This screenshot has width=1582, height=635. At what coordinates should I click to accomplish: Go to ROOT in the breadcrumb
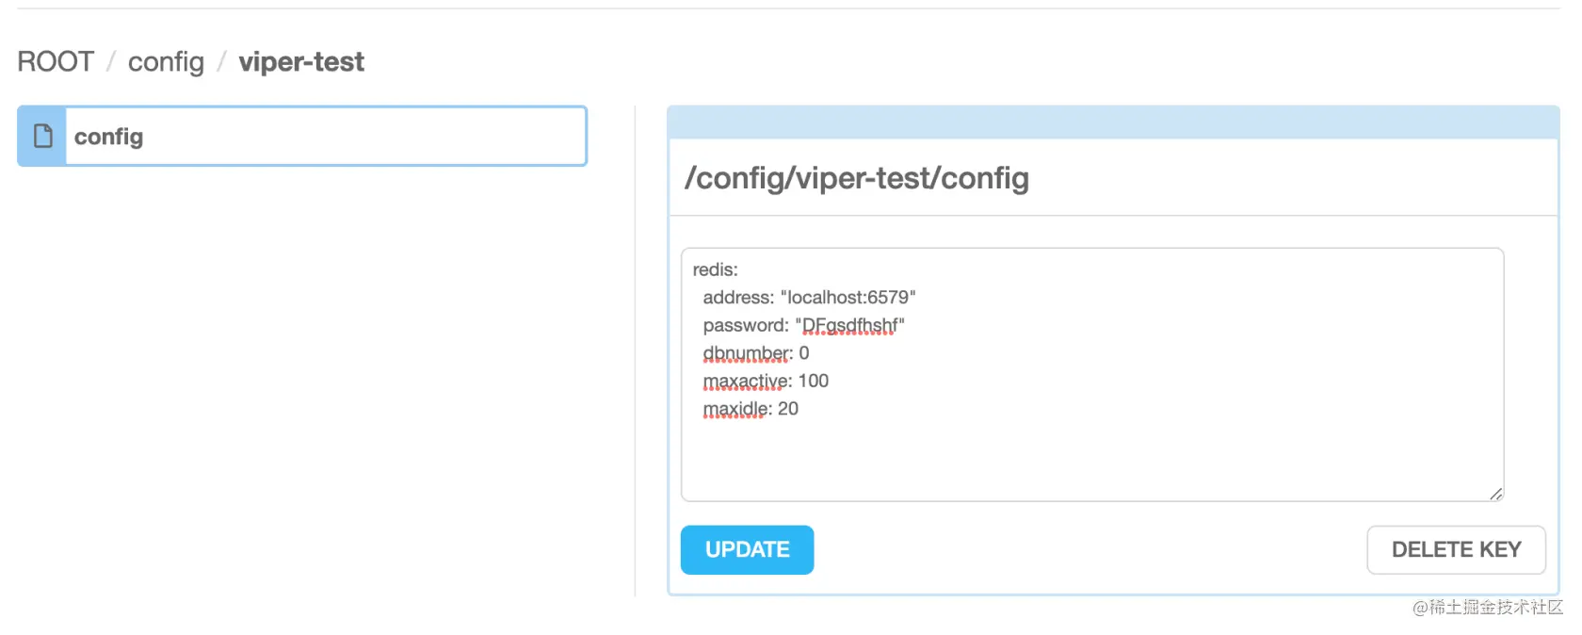pos(56,62)
